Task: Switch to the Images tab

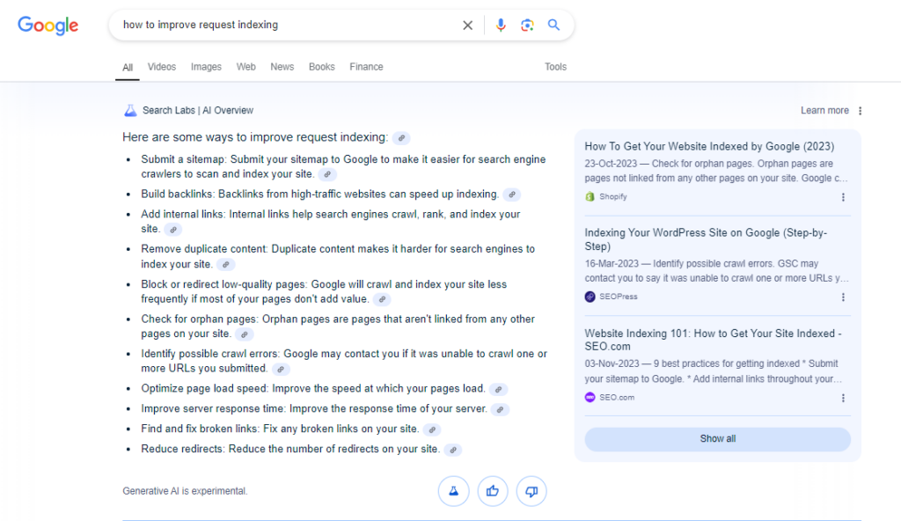Action: click(x=206, y=67)
